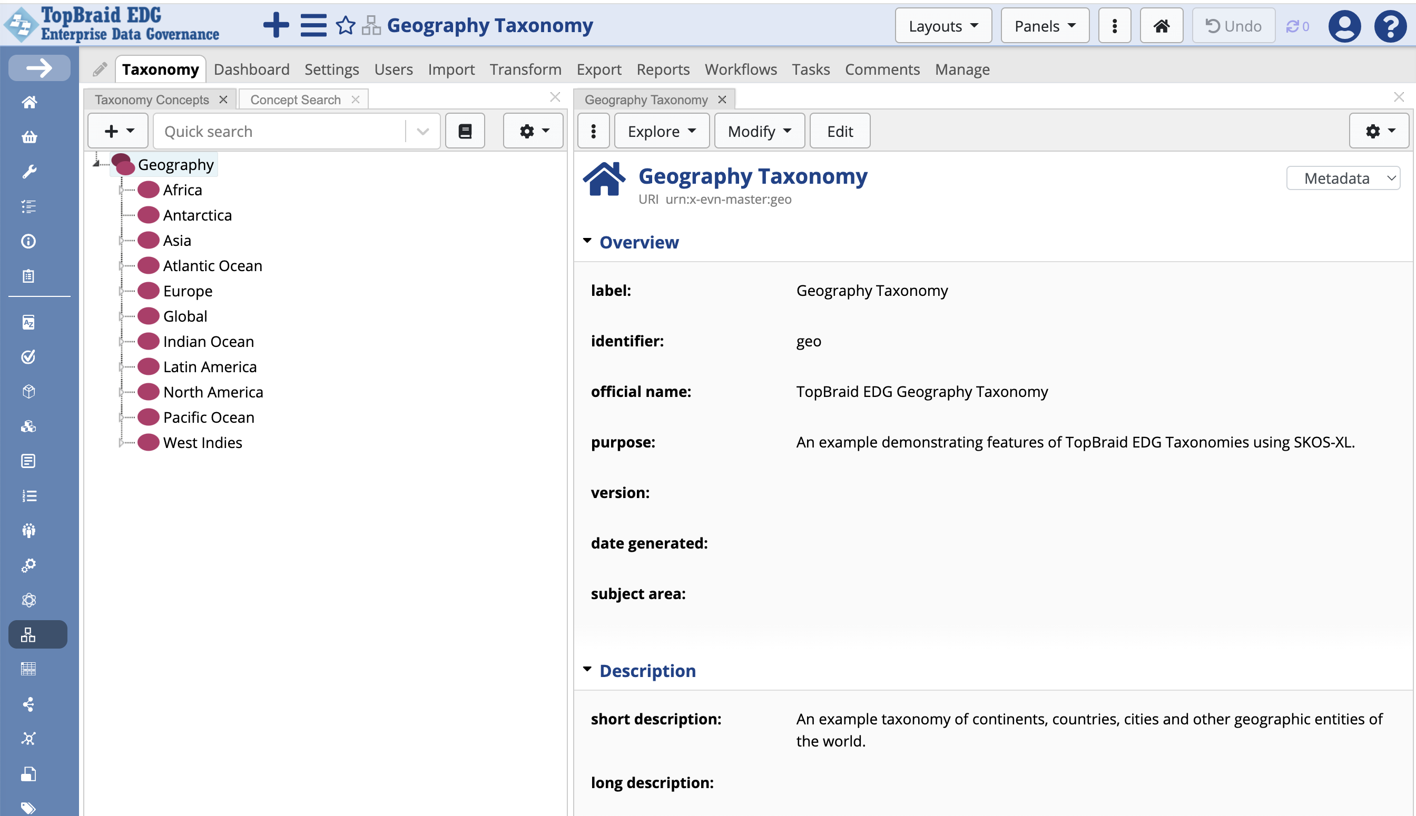Click the Edit button
Image resolution: width=1416 pixels, height=816 pixels.
(x=840, y=131)
